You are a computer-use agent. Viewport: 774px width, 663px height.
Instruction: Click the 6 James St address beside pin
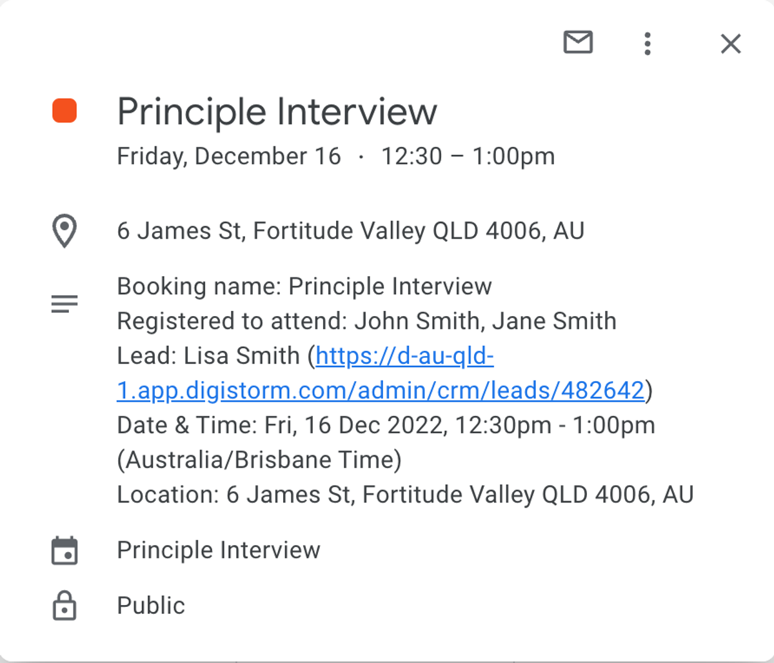pos(351,231)
